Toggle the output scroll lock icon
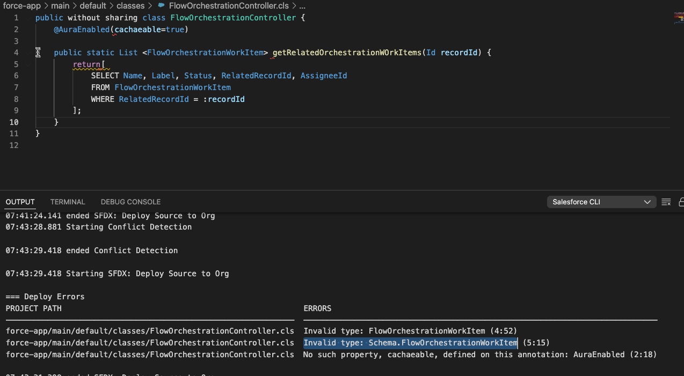The height and width of the screenshot is (376, 684). (681, 202)
